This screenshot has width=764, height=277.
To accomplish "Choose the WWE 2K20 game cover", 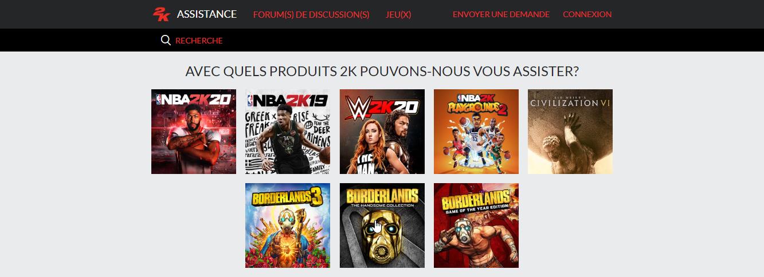I will coord(382,132).
